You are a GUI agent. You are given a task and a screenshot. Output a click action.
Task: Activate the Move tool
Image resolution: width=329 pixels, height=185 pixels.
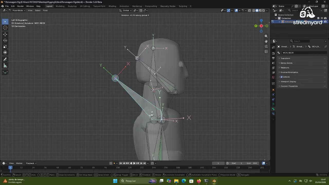[5, 34]
